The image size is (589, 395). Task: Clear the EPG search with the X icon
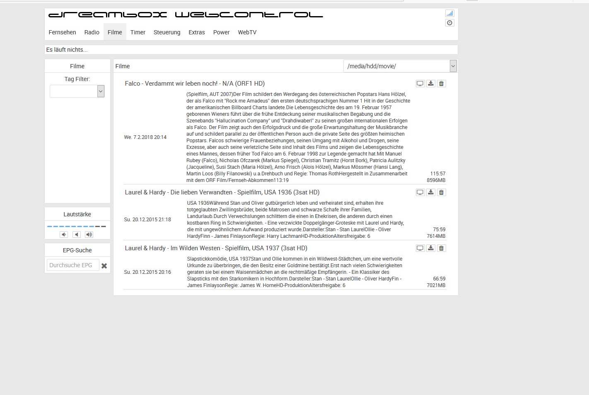click(104, 266)
